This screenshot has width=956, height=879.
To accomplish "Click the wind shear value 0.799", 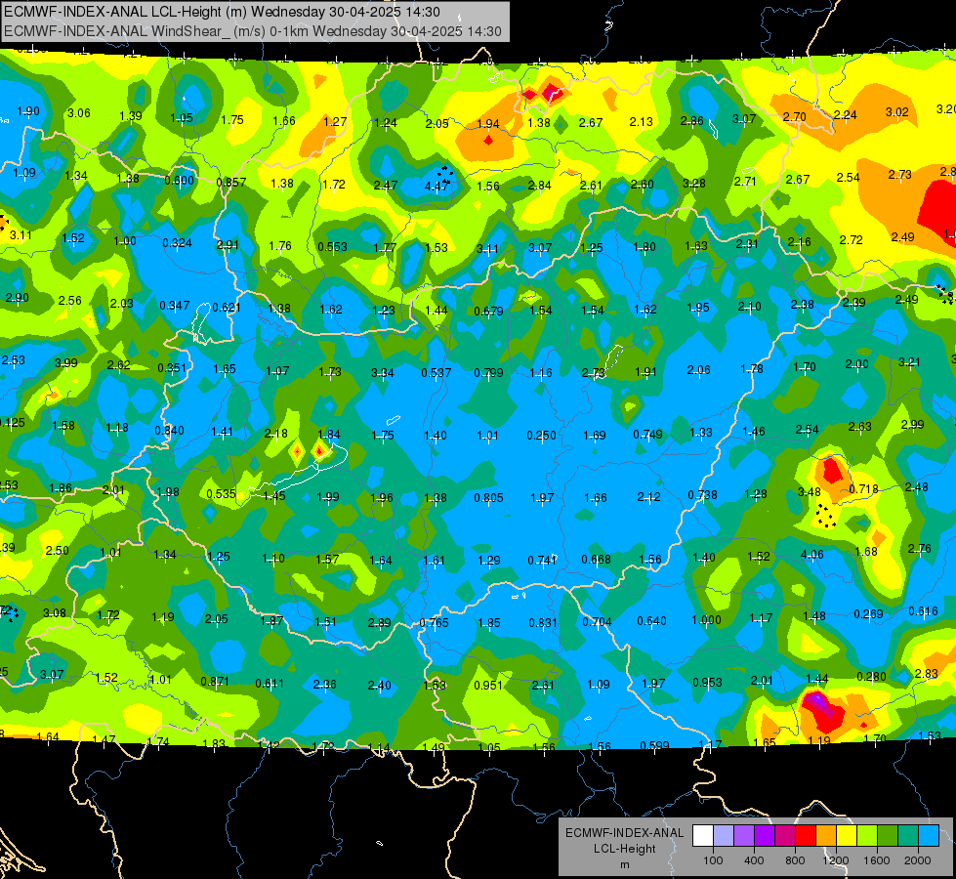I will 489,372.
